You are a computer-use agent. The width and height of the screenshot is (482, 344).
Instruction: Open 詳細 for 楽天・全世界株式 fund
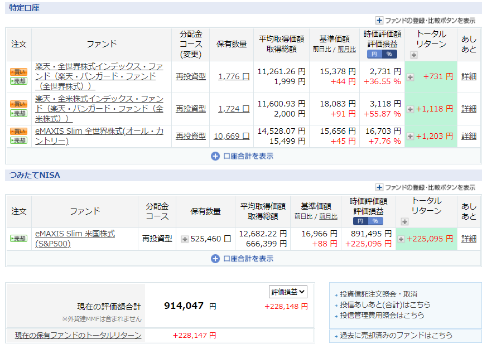(x=469, y=76)
